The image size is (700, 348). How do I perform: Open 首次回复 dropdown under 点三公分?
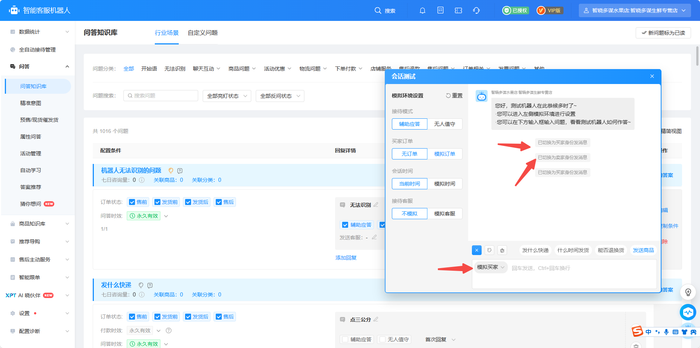coord(440,339)
